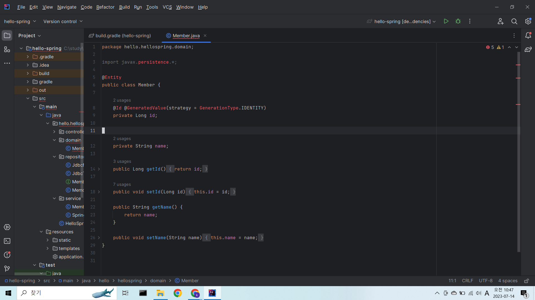Start debugging with the bug icon
Screen dimensions: 535x300
(x=458, y=21)
